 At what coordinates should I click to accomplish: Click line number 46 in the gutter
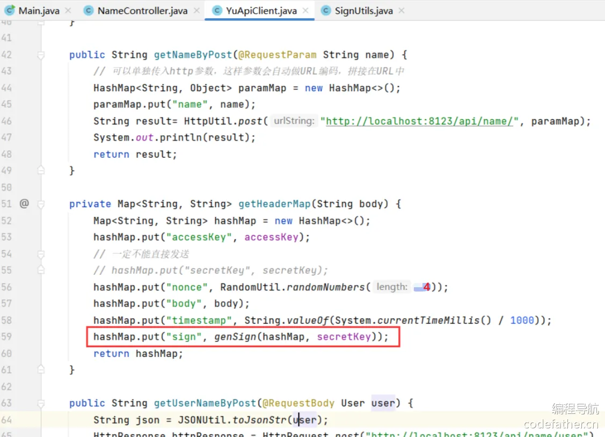pyautogui.click(x=6, y=121)
